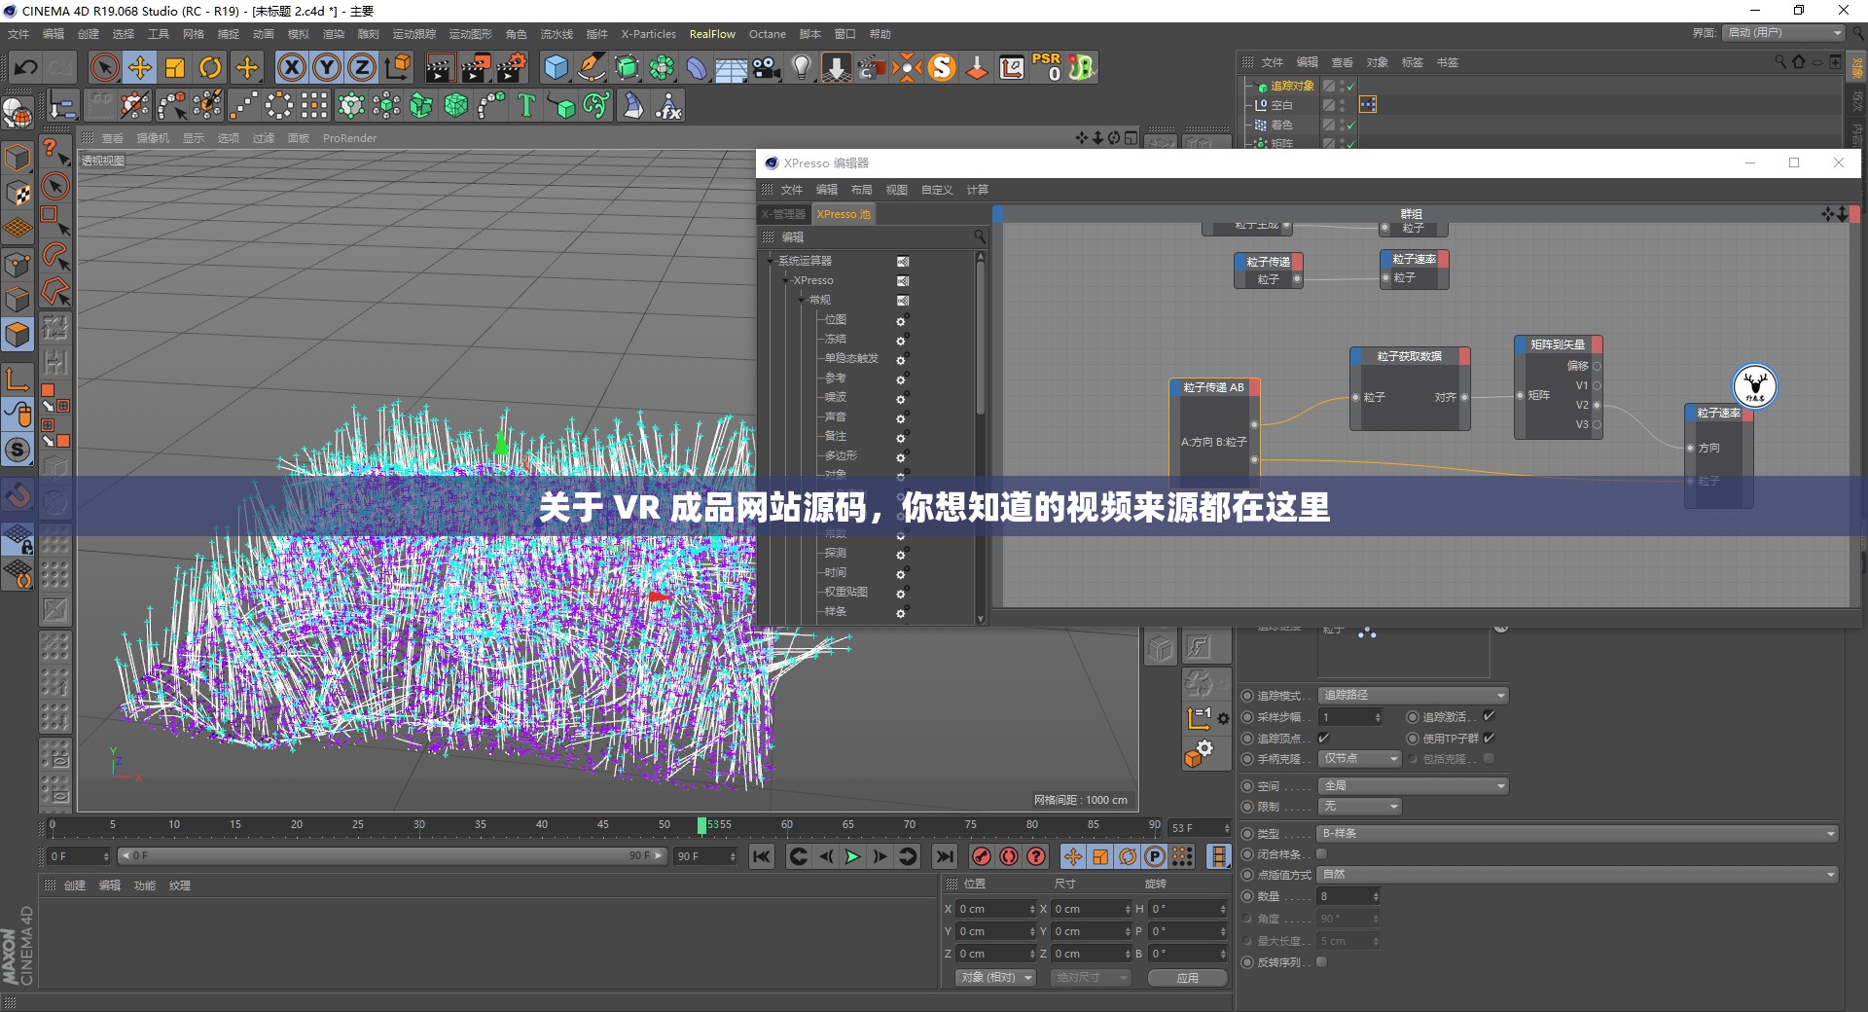Viewport: 1868px width, 1012px height.
Task: Activate the Scale tool in top toolbar
Action: tap(175, 67)
